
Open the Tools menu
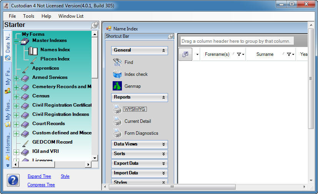[x=28, y=16]
